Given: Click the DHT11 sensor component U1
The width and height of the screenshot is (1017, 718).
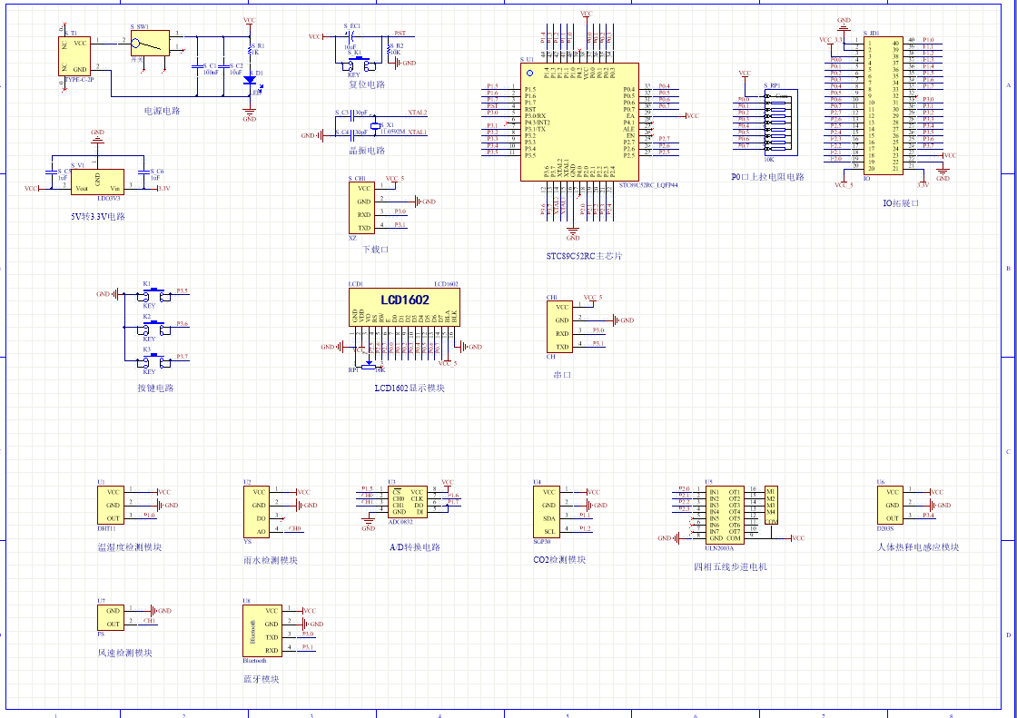Looking at the screenshot, I should pyautogui.click(x=111, y=505).
